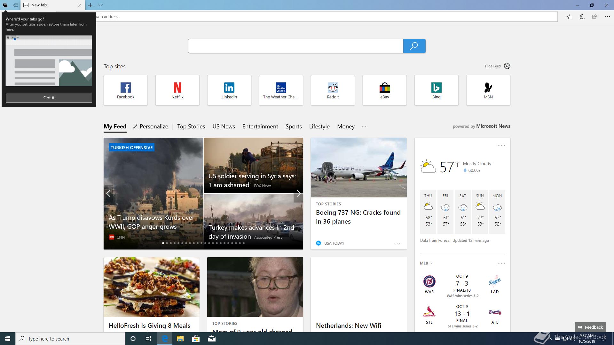The width and height of the screenshot is (614, 345).
Task: Open Netherlands New Wifi article
Action: coord(359,295)
